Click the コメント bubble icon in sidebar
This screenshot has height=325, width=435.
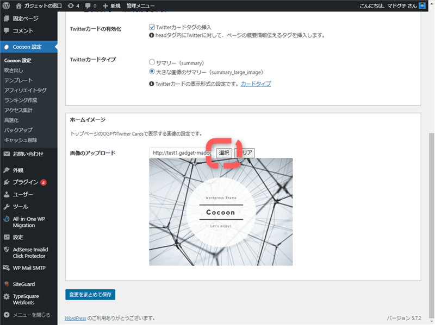7,30
